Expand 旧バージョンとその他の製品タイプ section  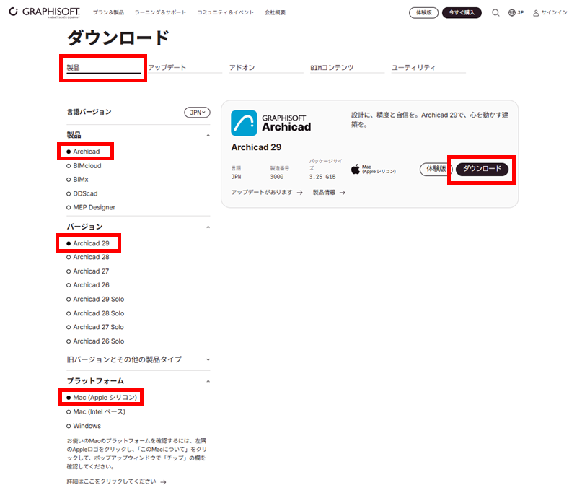[x=138, y=359]
